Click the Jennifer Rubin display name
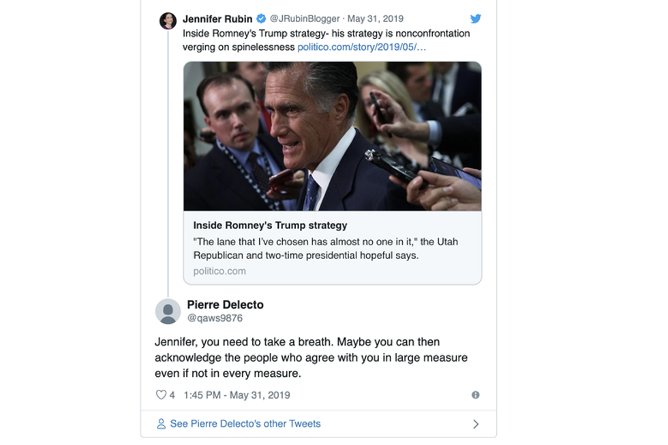The width and height of the screenshot is (668, 445). point(217,19)
